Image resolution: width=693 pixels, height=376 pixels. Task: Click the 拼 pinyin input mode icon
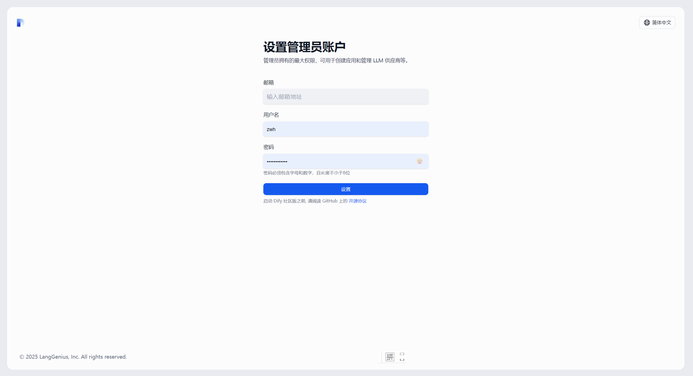click(x=390, y=357)
